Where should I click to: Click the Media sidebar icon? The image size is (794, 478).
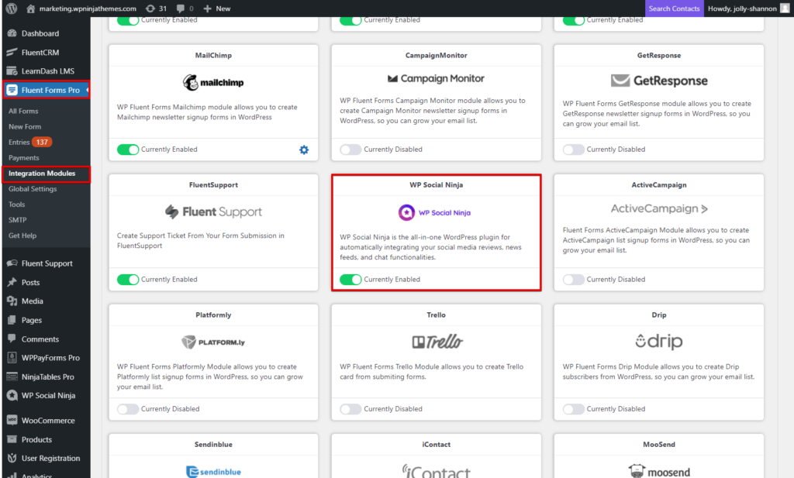coord(12,301)
